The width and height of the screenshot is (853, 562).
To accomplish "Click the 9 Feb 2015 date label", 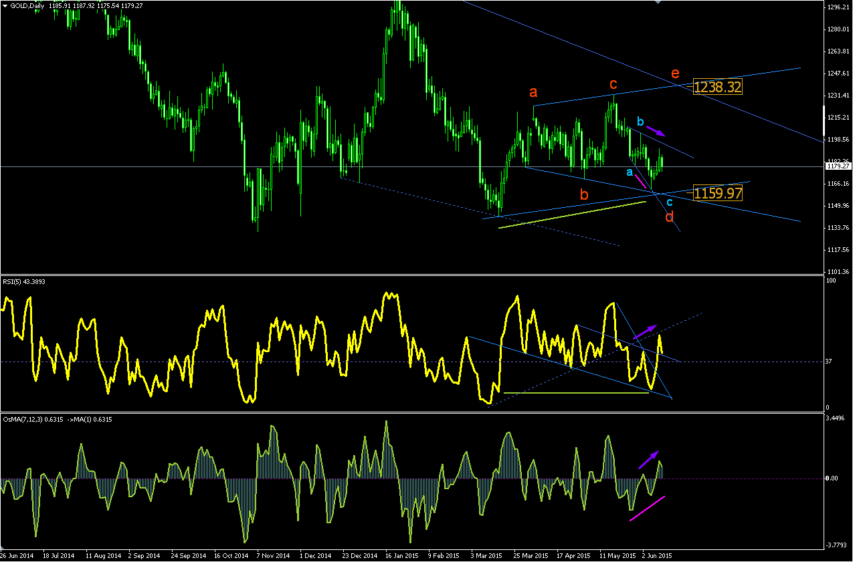I will 444,556.
